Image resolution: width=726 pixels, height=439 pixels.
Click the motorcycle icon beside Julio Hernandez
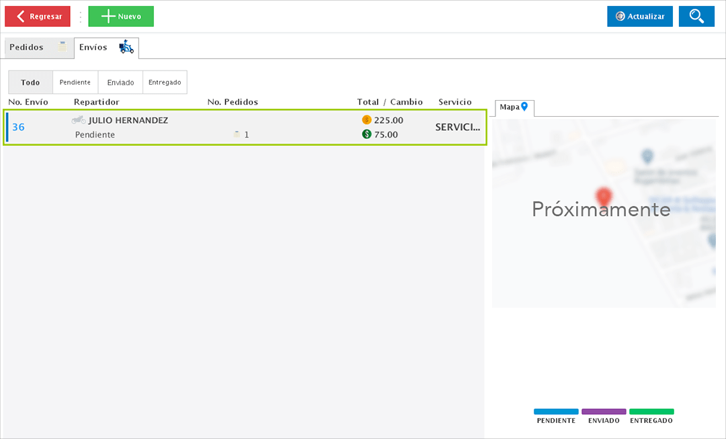[79, 120]
